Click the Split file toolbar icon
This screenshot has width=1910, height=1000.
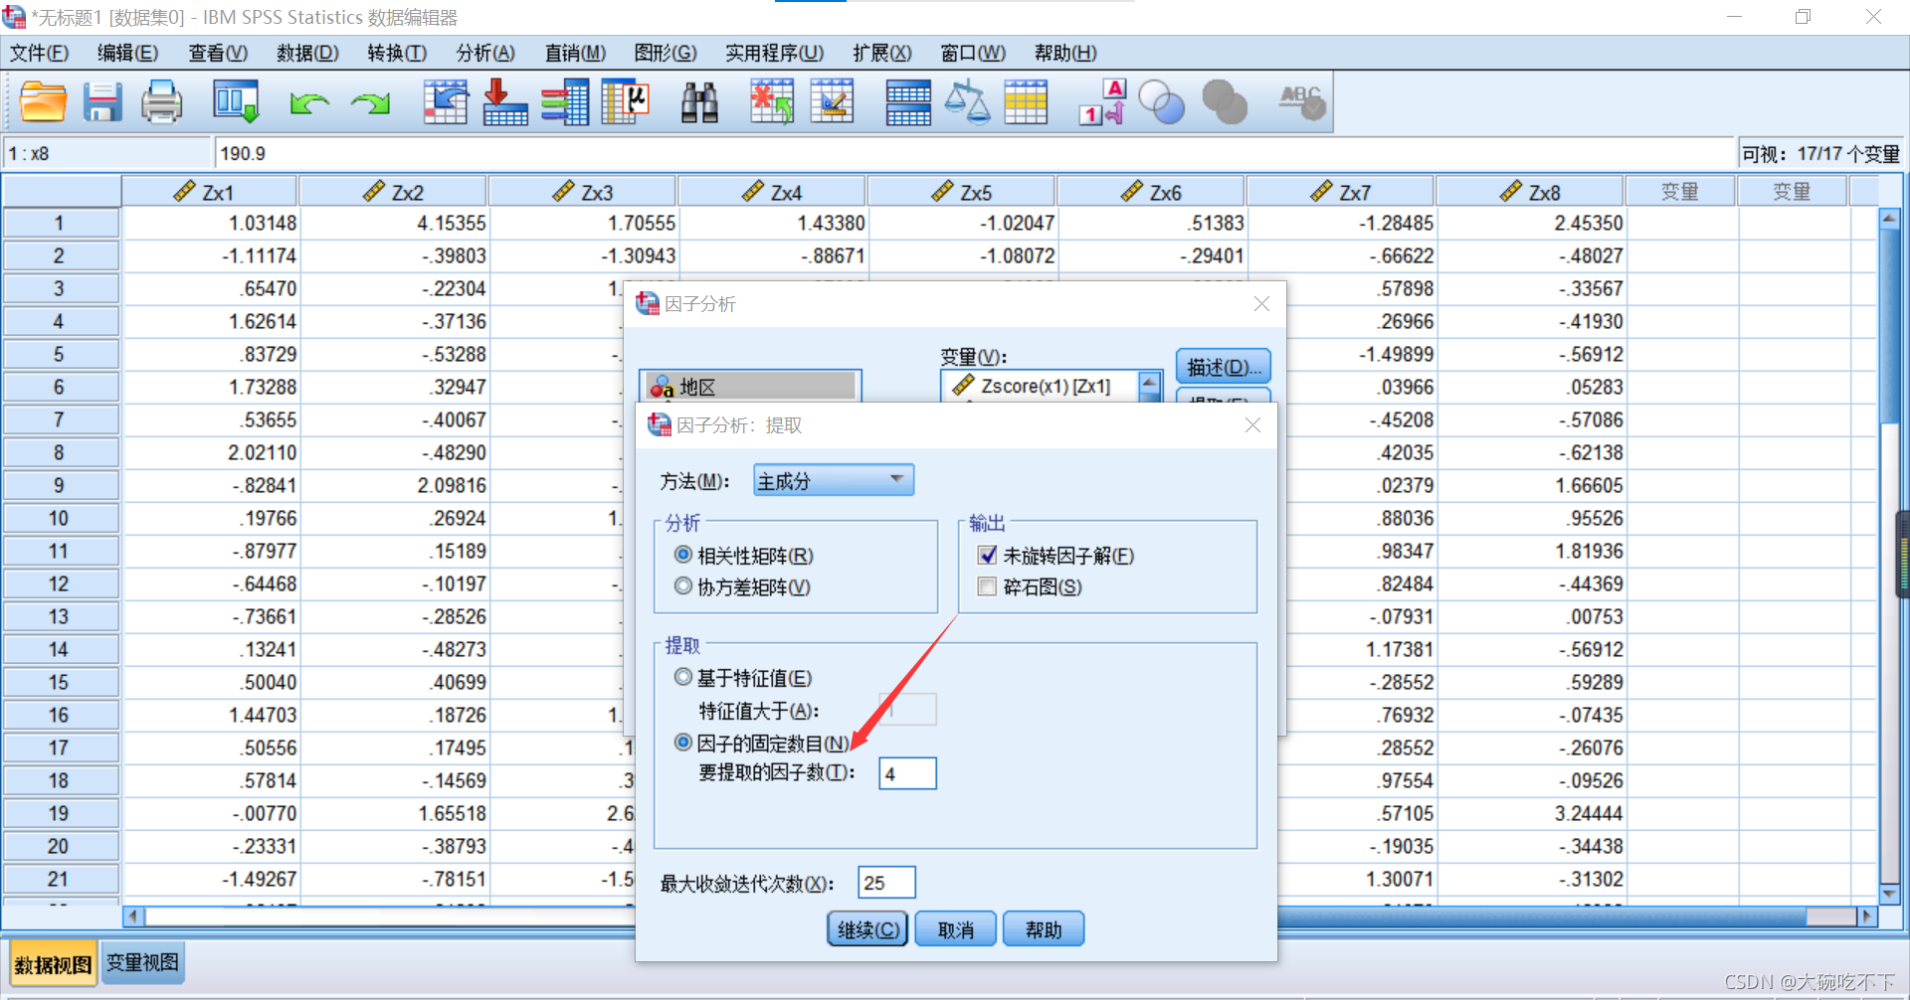(908, 101)
